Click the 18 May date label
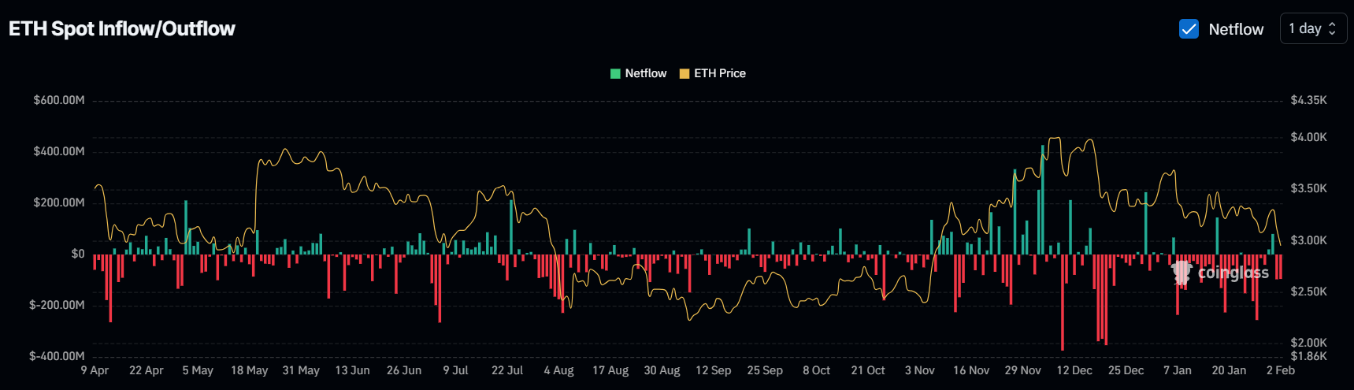Image resolution: width=1354 pixels, height=390 pixels. [x=250, y=370]
